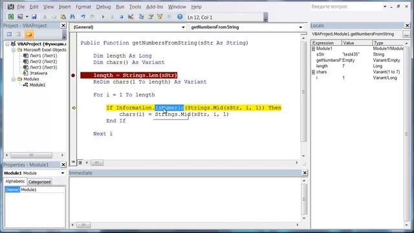Image resolution: width=414 pixels, height=233 pixels.
Task: Click the code window horizontal scrollbar thumb
Action: click(x=97, y=162)
